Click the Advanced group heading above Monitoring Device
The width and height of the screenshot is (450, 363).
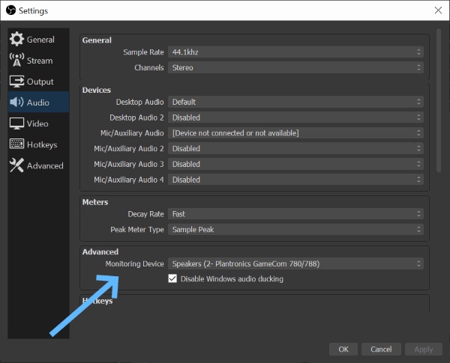(x=100, y=251)
